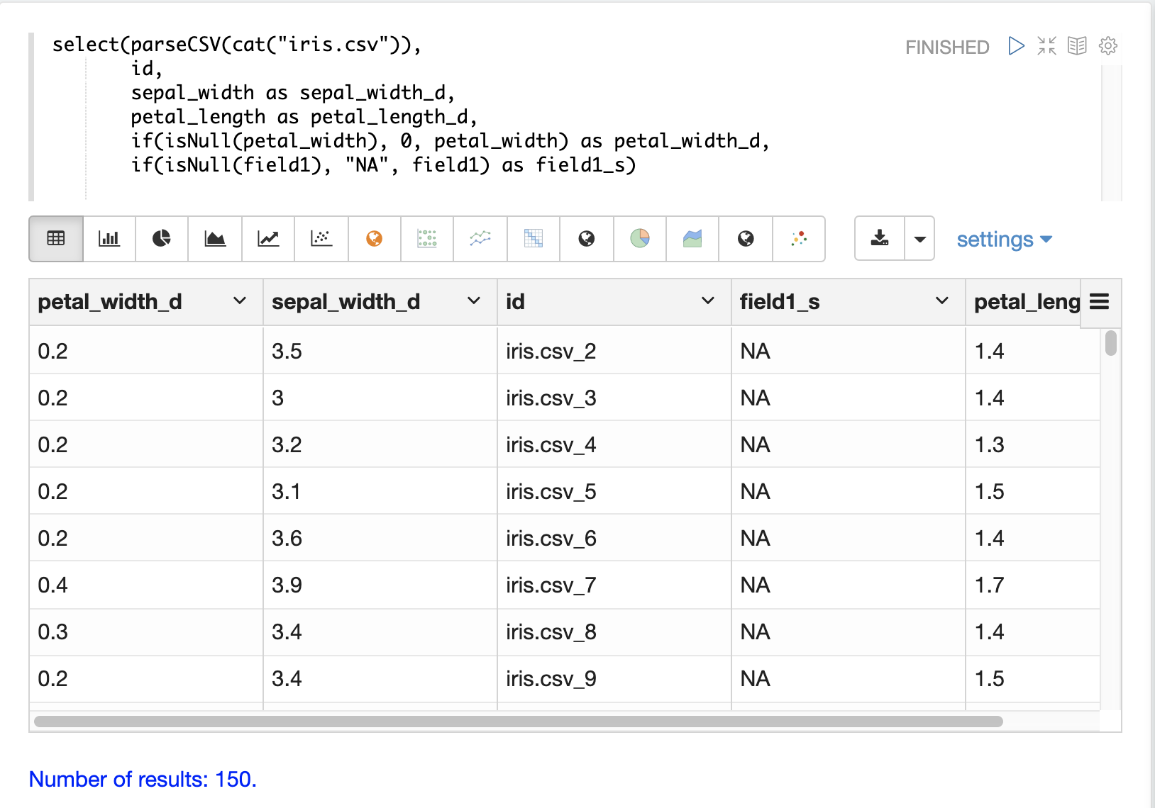Open download format dropdown arrow
This screenshot has height=808, width=1155.
coord(919,239)
